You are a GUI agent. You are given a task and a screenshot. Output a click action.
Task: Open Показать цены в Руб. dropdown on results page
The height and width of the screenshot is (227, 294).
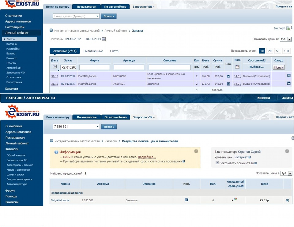[290, 173]
